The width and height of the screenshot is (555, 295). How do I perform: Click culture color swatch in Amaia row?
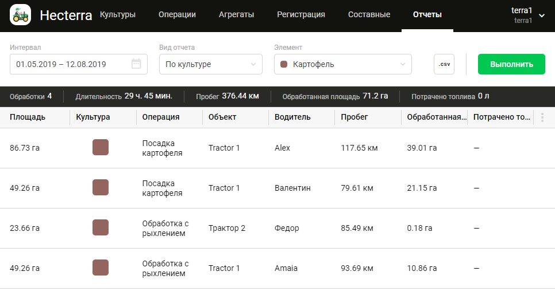pos(101,268)
